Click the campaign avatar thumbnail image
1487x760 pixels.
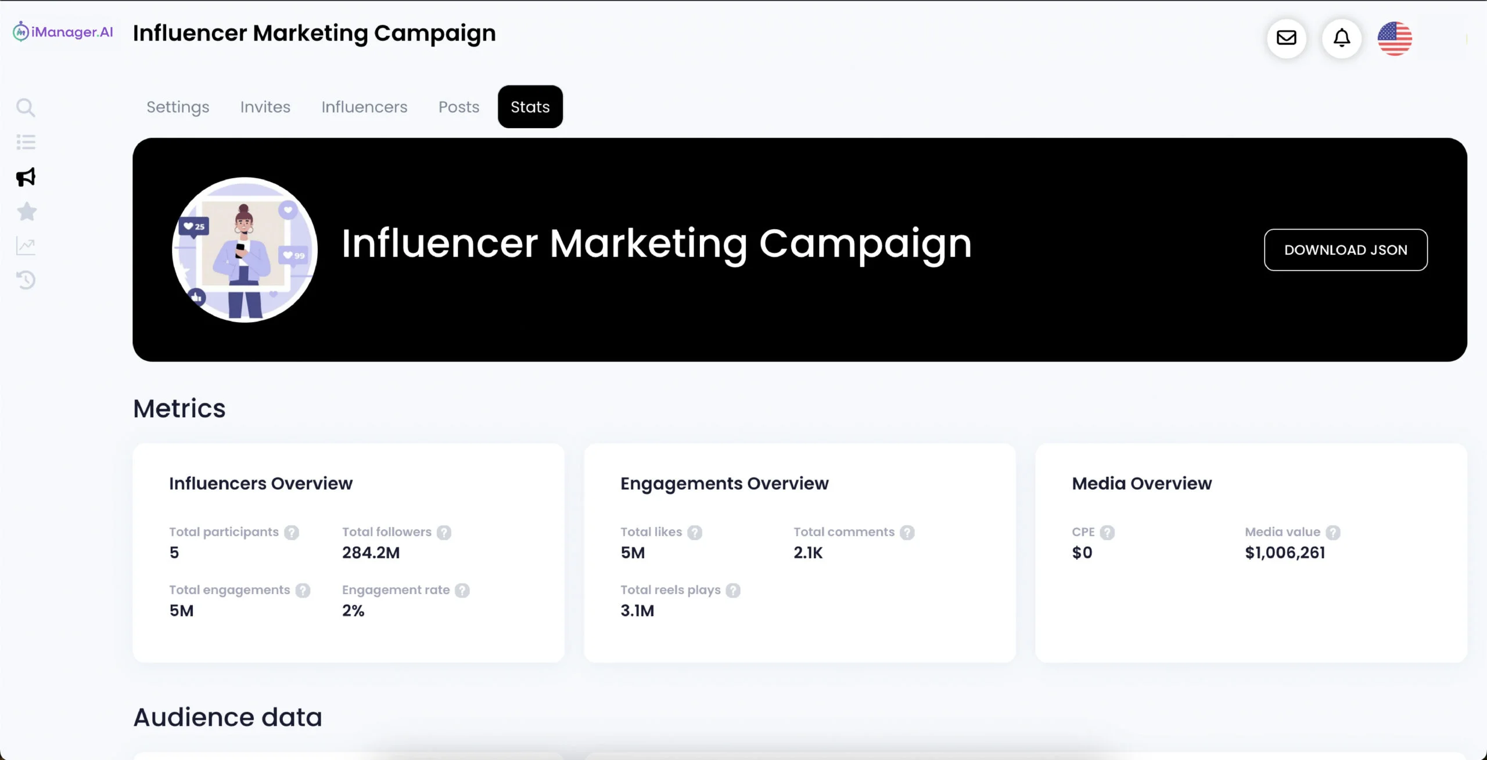pyautogui.click(x=245, y=249)
